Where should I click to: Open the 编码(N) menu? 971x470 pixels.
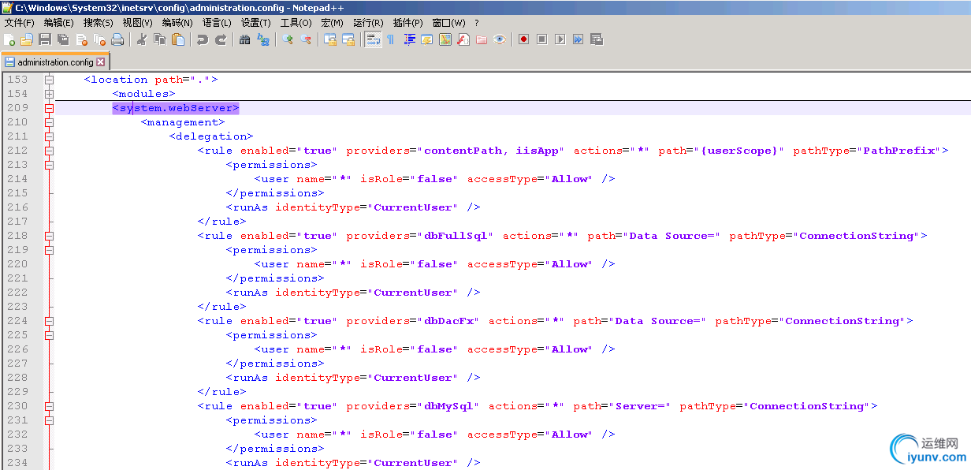pos(177,23)
